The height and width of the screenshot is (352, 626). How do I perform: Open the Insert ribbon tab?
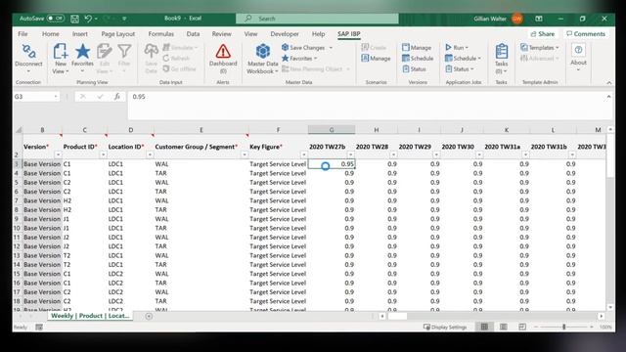80,34
